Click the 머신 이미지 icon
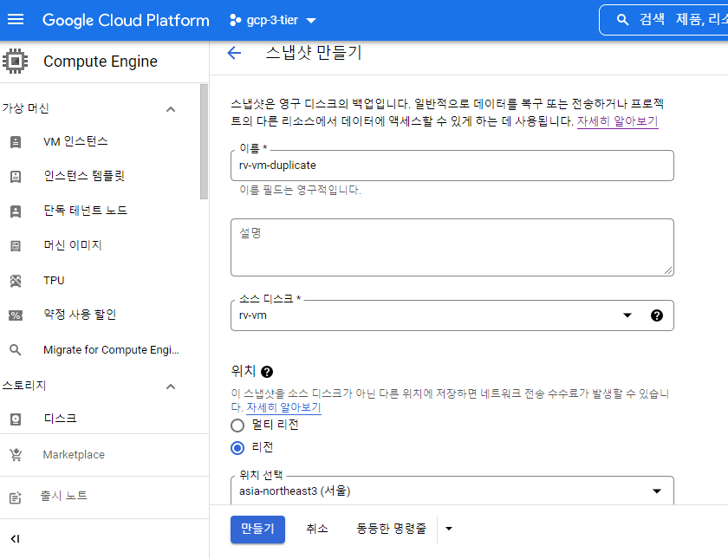This screenshot has width=728, height=559. 16,246
